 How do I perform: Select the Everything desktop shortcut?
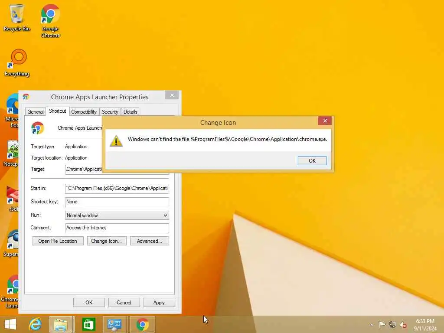pyautogui.click(x=17, y=62)
